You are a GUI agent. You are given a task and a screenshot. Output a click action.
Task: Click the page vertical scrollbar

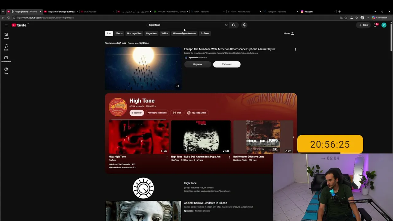[391, 37]
